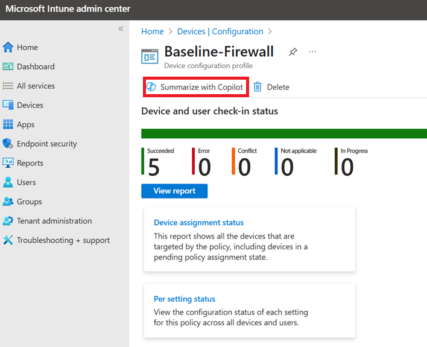The image size is (427, 347).
Task: Click the Reports monitor icon
Action: pos(8,163)
